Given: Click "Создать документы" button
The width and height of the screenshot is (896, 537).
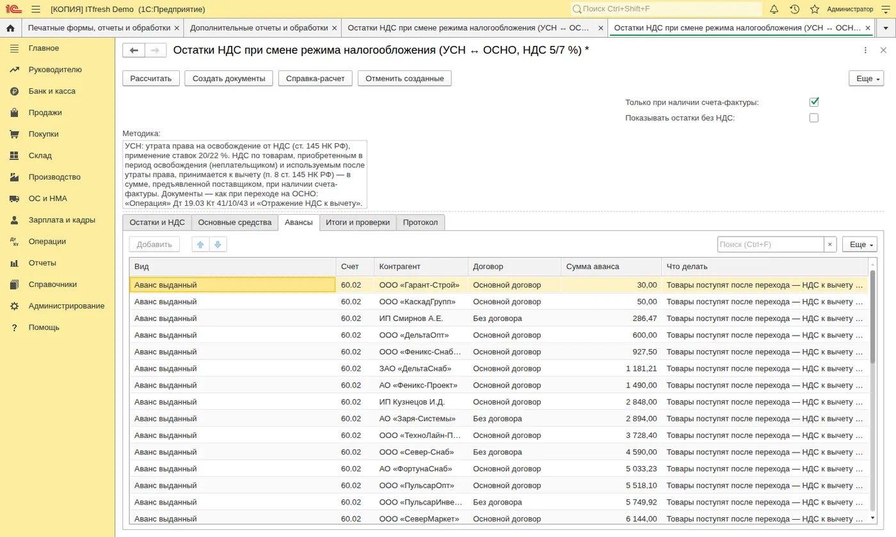Looking at the screenshot, I should click(228, 78).
